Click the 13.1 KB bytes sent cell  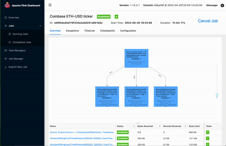click(193, 138)
